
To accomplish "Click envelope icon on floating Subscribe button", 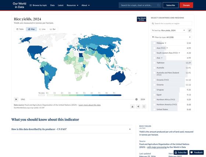I will pos(176,152).
